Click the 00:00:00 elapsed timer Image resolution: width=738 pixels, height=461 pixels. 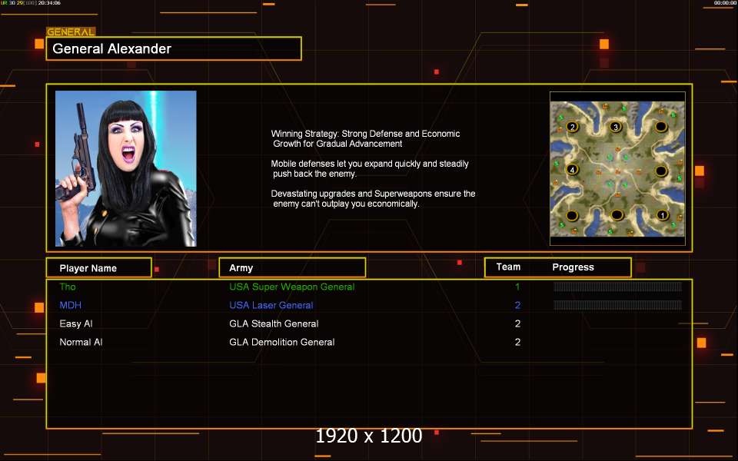[x=725, y=3]
